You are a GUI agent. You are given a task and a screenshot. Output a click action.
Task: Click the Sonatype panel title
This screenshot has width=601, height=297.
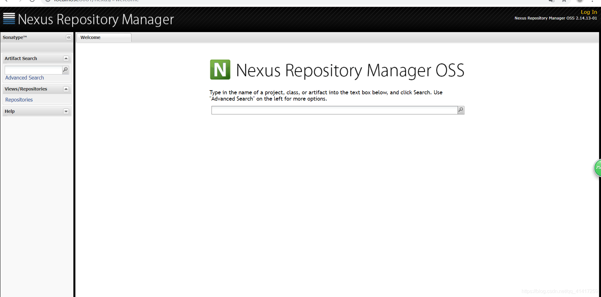pyautogui.click(x=15, y=37)
